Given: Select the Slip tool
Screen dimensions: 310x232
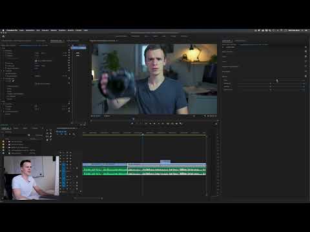Looking at the screenshot, I should coord(47,137).
